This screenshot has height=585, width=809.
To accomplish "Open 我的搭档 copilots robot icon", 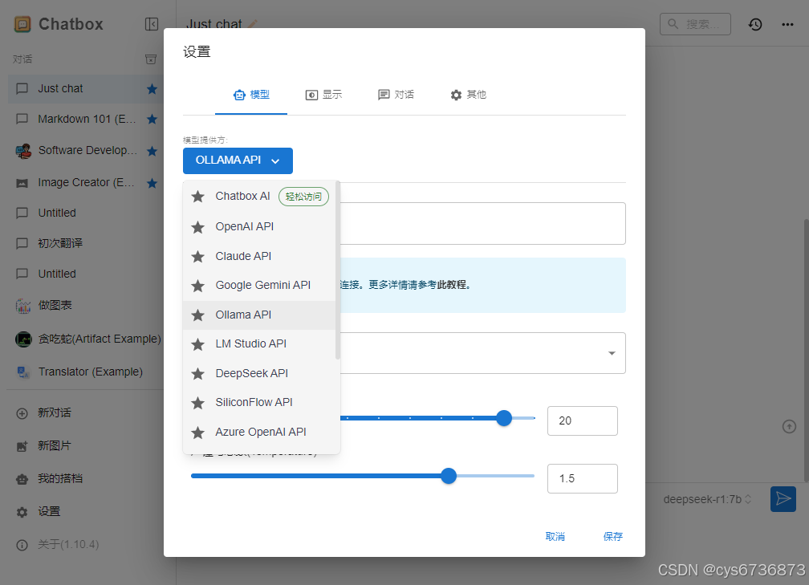I will [x=22, y=479].
